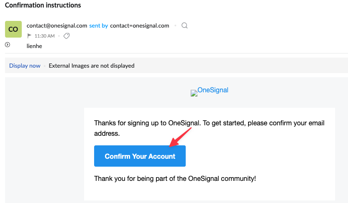This screenshot has width=348, height=203.
Task: Click the empty gray area left of the email body
Action: tap(44, 140)
